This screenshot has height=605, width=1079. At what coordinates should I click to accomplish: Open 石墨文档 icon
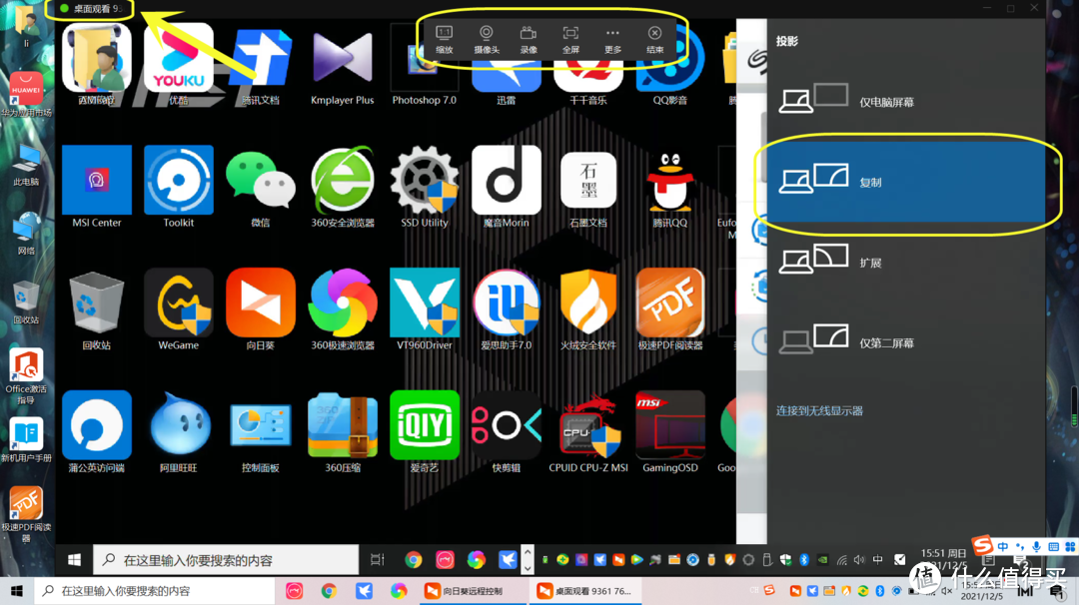pyautogui.click(x=587, y=187)
